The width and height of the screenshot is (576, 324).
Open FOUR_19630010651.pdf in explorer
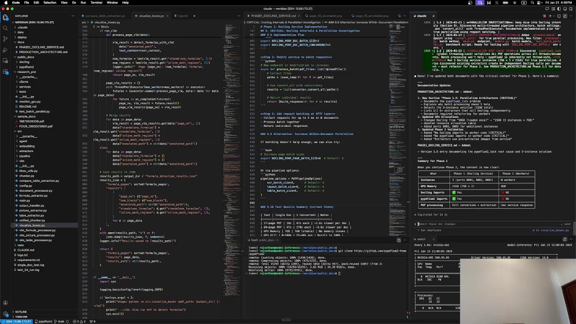click(x=36, y=126)
